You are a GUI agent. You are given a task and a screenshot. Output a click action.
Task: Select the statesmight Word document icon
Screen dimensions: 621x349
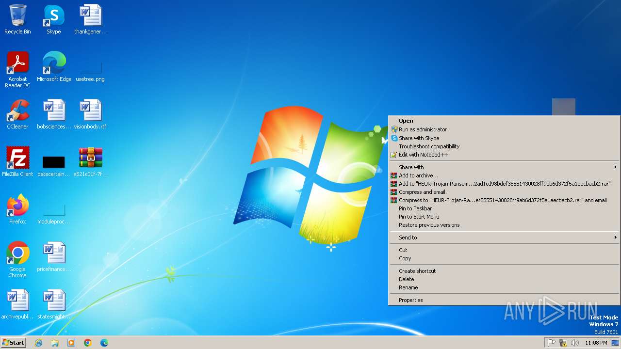coord(54,304)
